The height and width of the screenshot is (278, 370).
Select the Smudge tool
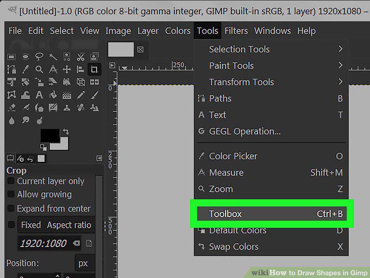coord(25,121)
